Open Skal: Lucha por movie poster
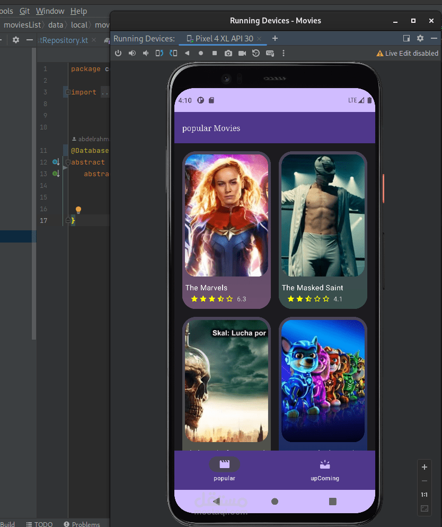The width and height of the screenshot is (442, 527). coord(226,381)
